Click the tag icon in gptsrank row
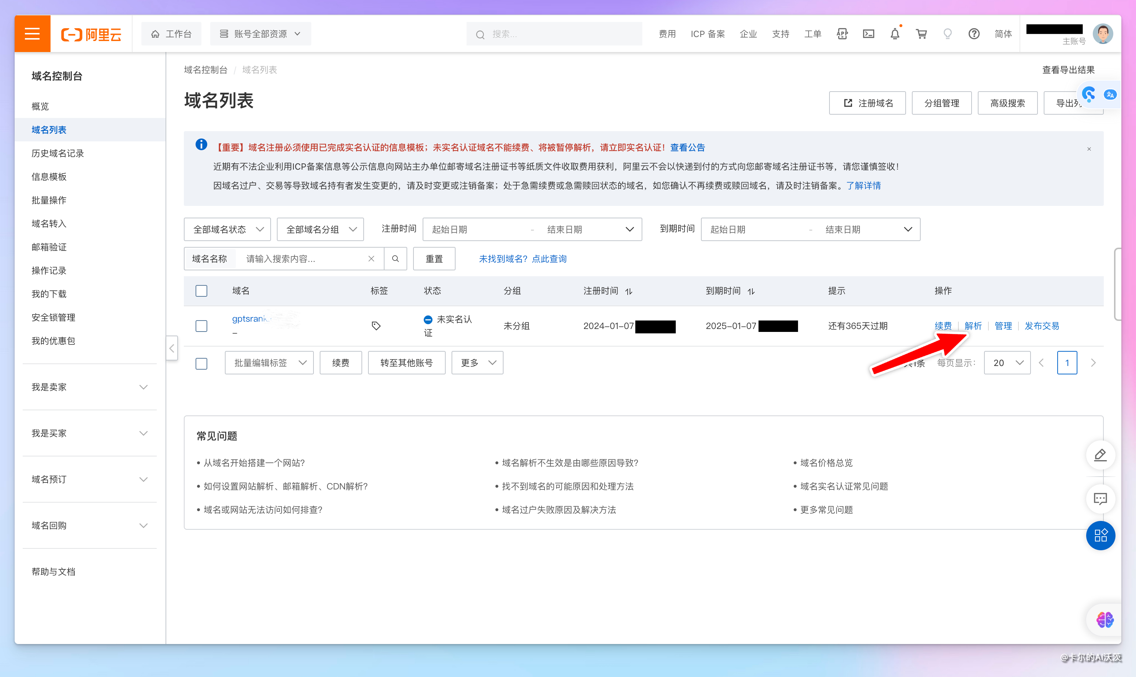The image size is (1136, 677). point(376,326)
